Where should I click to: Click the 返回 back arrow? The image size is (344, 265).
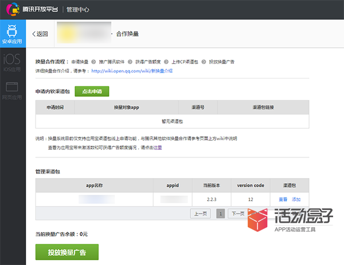coord(40,34)
